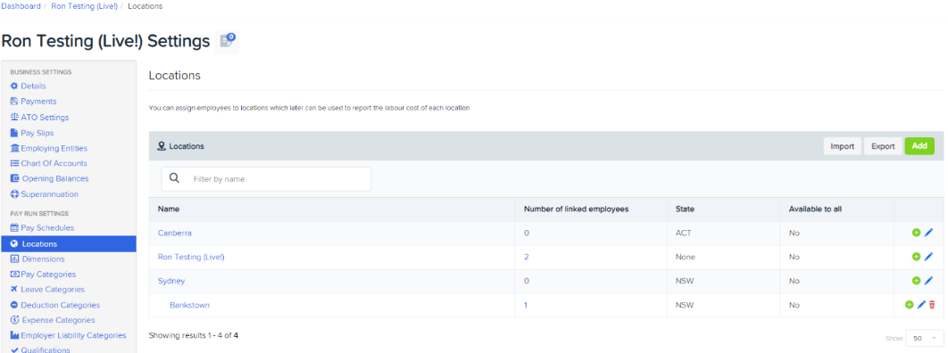
Task: Click the green add sub-location icon for Canberra
Action: tap(916, 233)
